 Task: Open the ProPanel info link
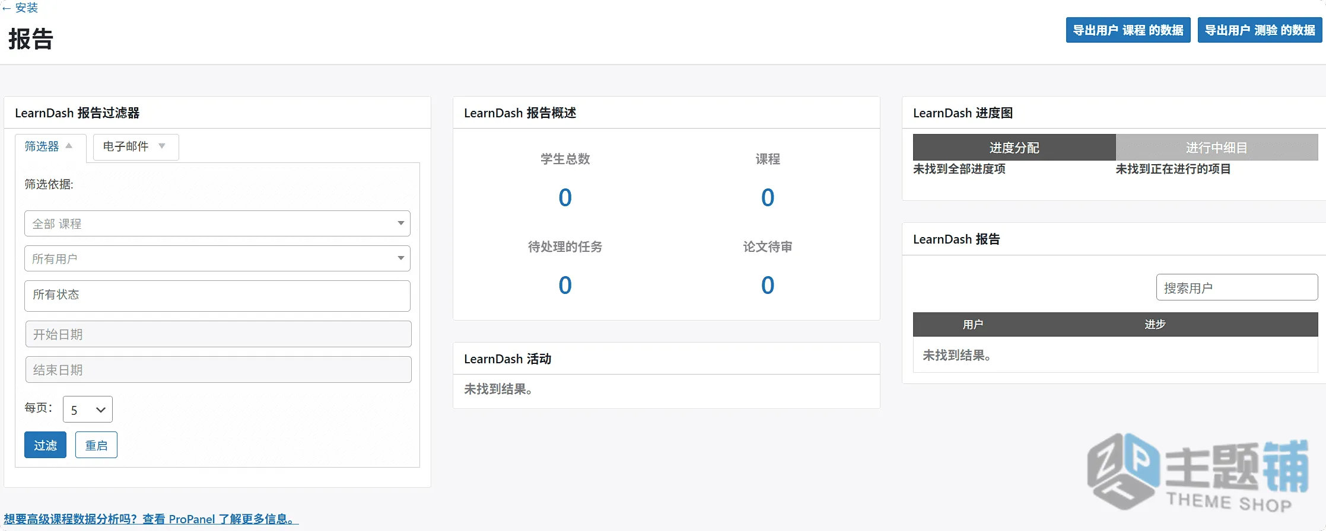coord(151,519)
